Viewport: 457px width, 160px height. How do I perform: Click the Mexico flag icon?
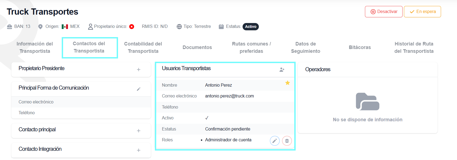click(65, 27)
